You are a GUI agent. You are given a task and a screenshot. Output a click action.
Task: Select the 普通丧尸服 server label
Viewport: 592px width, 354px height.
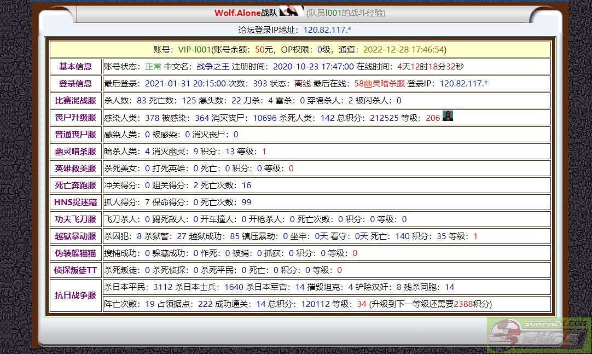coord(76,135)
